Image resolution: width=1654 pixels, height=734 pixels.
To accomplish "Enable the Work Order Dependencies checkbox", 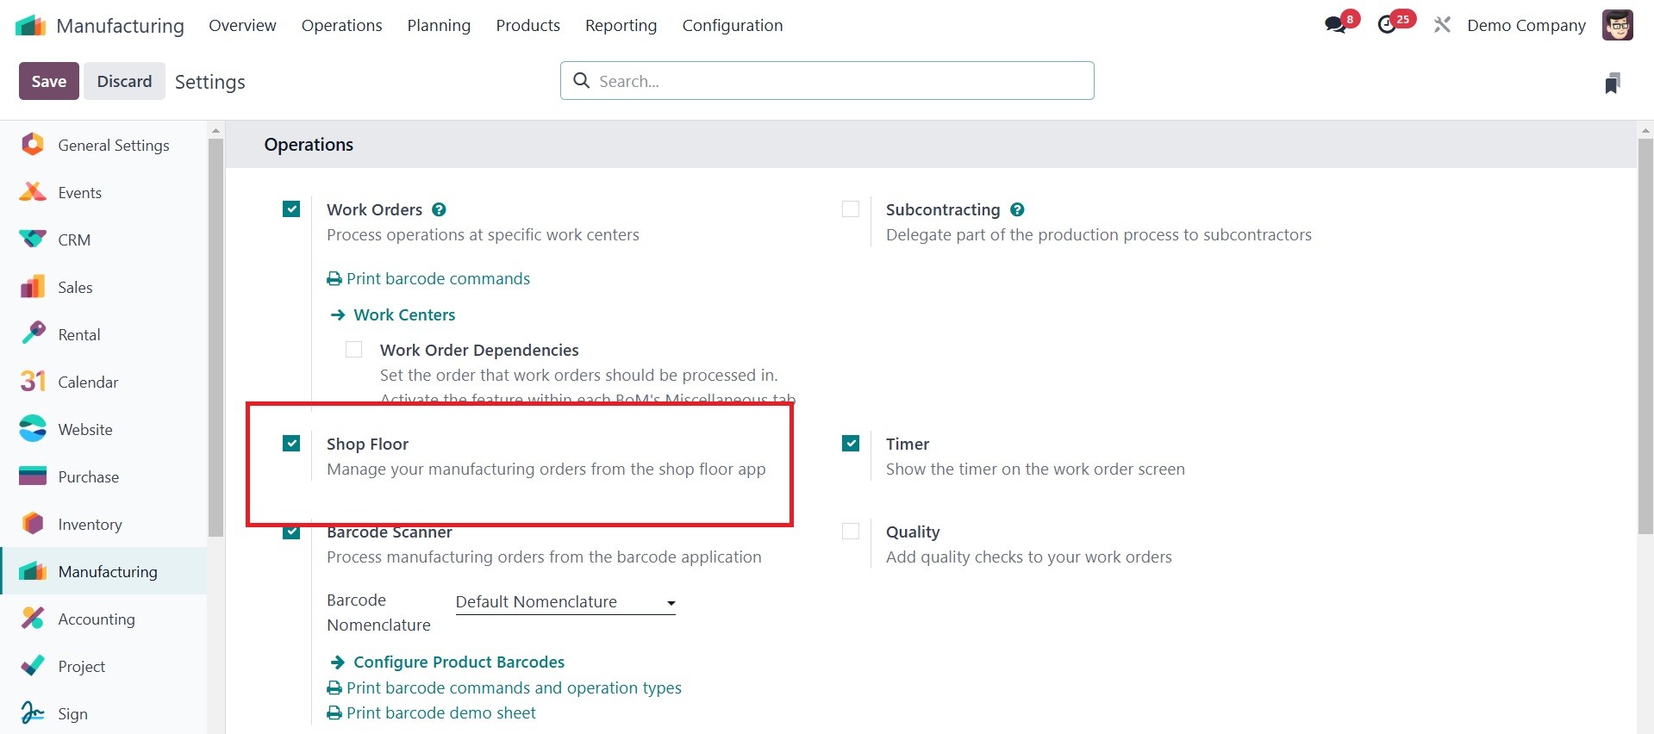I will [x=353, y=350].
